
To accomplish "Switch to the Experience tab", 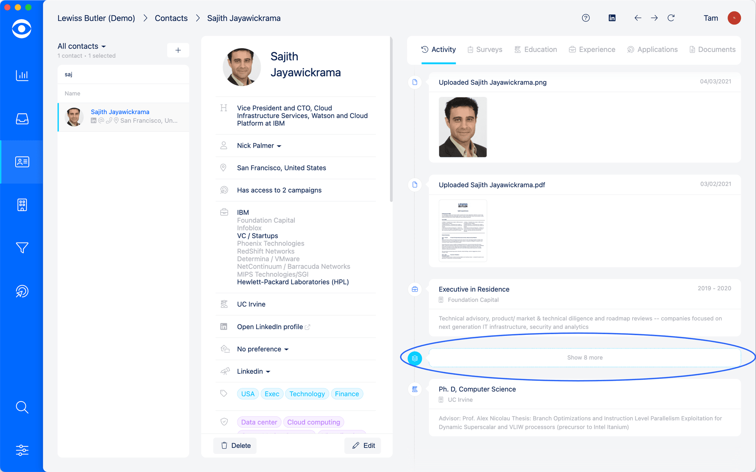I will 592,50.
